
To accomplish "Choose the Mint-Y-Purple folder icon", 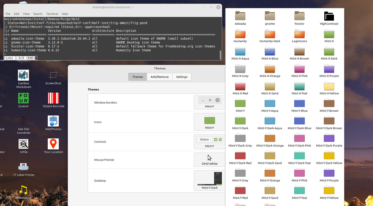I will click(x=329, y=175).
